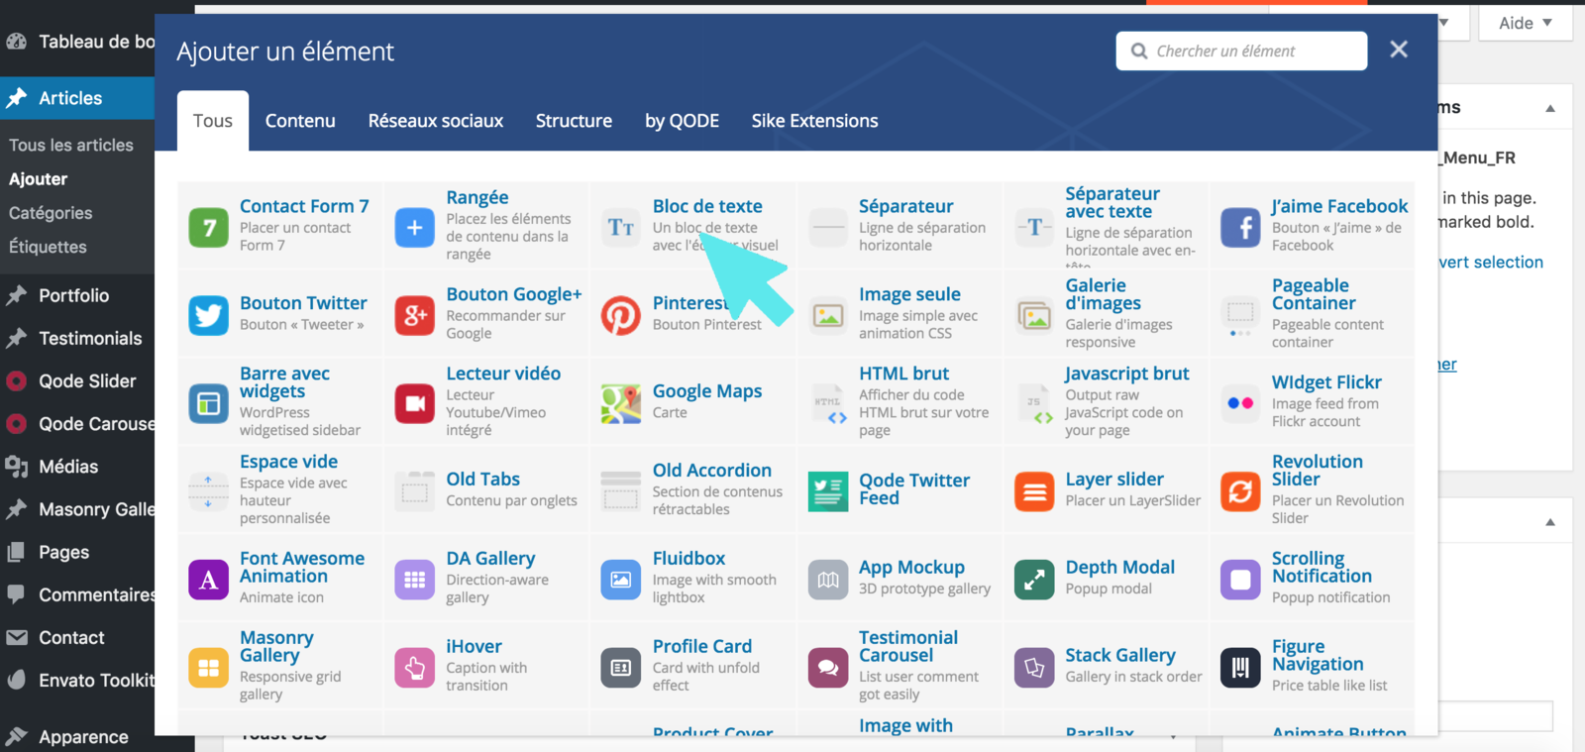Viewport: 1585px width, 752px height.
Task: Open the Contenu tab
Action: click(300, 121)
